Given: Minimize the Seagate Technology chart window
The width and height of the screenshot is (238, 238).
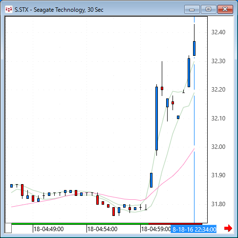Looking at the screenshot, I should [x=192, y=9].
